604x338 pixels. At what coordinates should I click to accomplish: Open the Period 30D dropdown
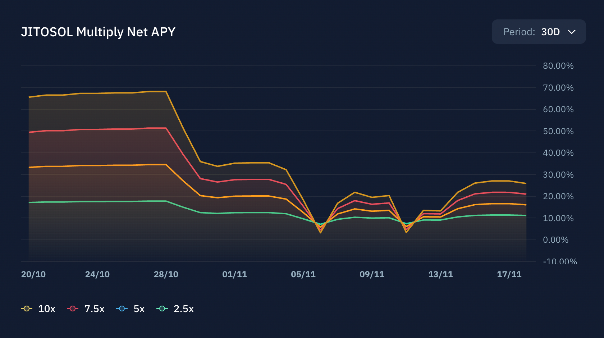[x=539, y=32]
